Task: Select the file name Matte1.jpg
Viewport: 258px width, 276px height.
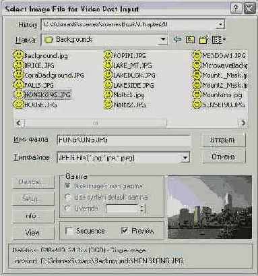Action: [x=129, y=95]
